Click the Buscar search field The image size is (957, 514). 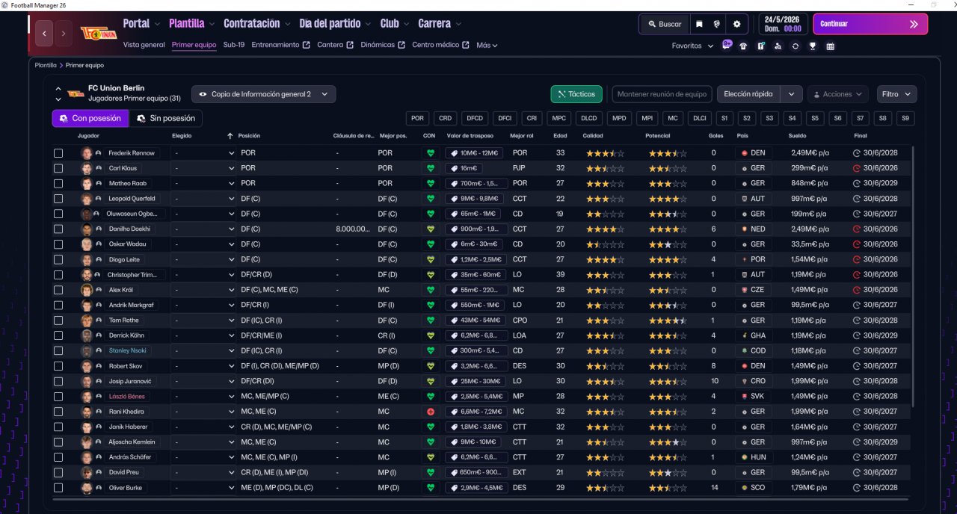tap(664, 24)
